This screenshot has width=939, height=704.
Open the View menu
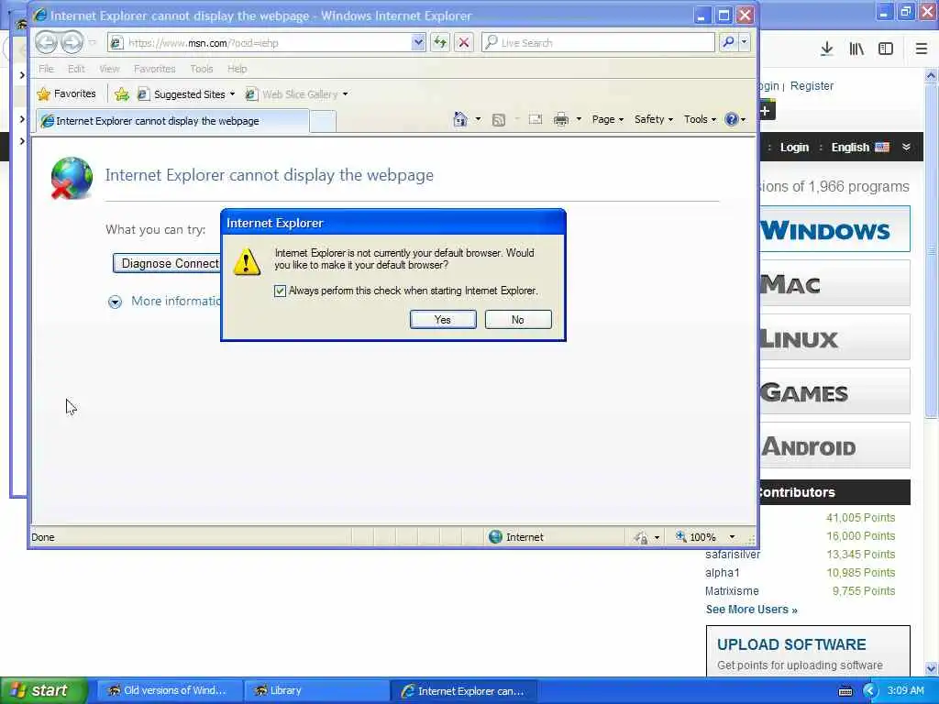pos(110,69)
